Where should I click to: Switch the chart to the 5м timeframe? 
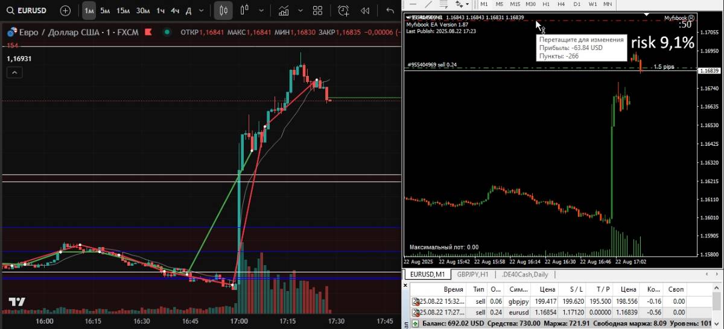click(x=105, y=10)
